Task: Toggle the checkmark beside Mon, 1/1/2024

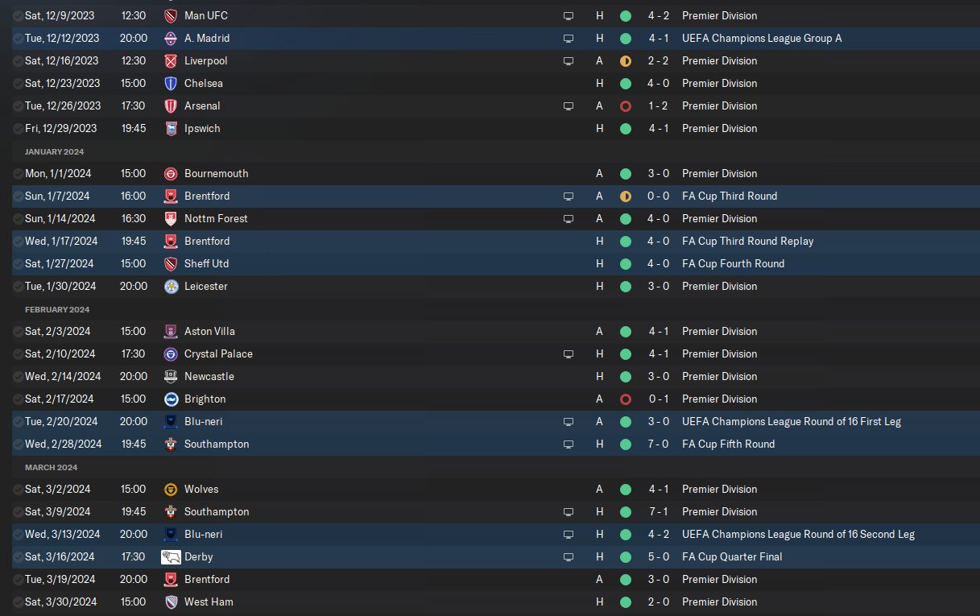Action: [x=18, y=173]
